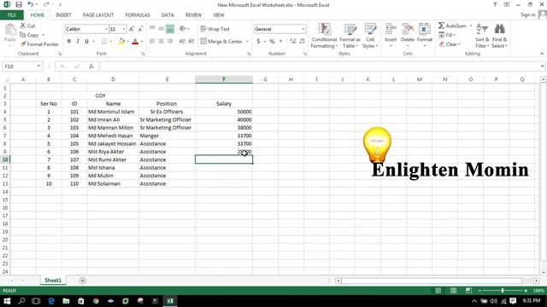
Task: Add a new sheet with plus button
Action: click(82, 281)
